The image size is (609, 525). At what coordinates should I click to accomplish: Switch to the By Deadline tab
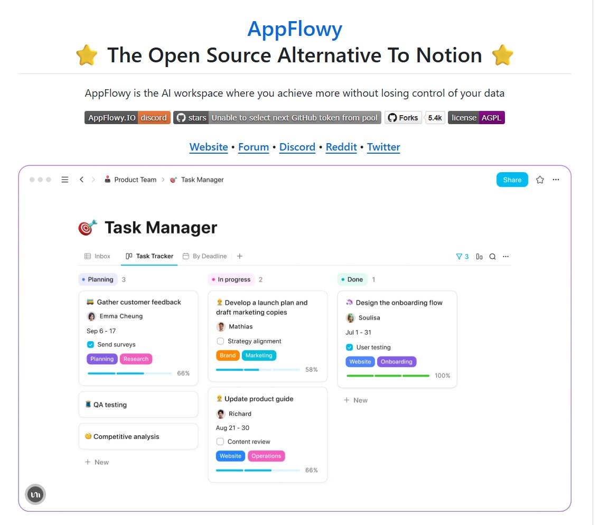pos(205,256)
